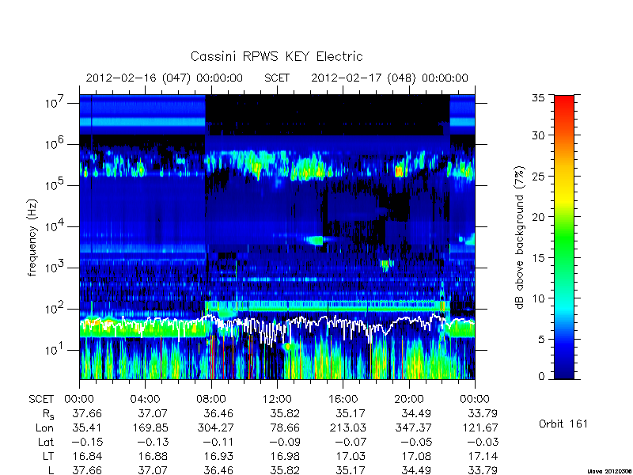Click the color bar value 0
633x475 pixels.
[x=541, y=376]
